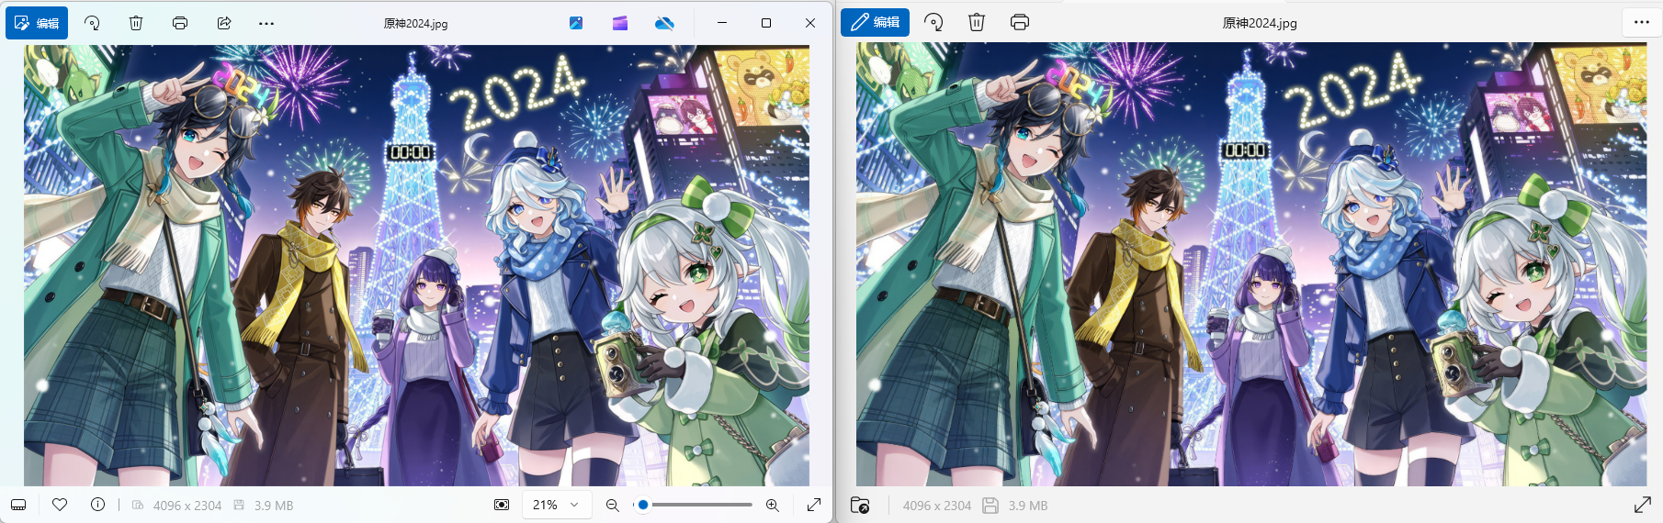Open the blue Designer app icon
The height and width of the screenshot is (523, 1663).
pyautogui.click(x=576, y=23)
